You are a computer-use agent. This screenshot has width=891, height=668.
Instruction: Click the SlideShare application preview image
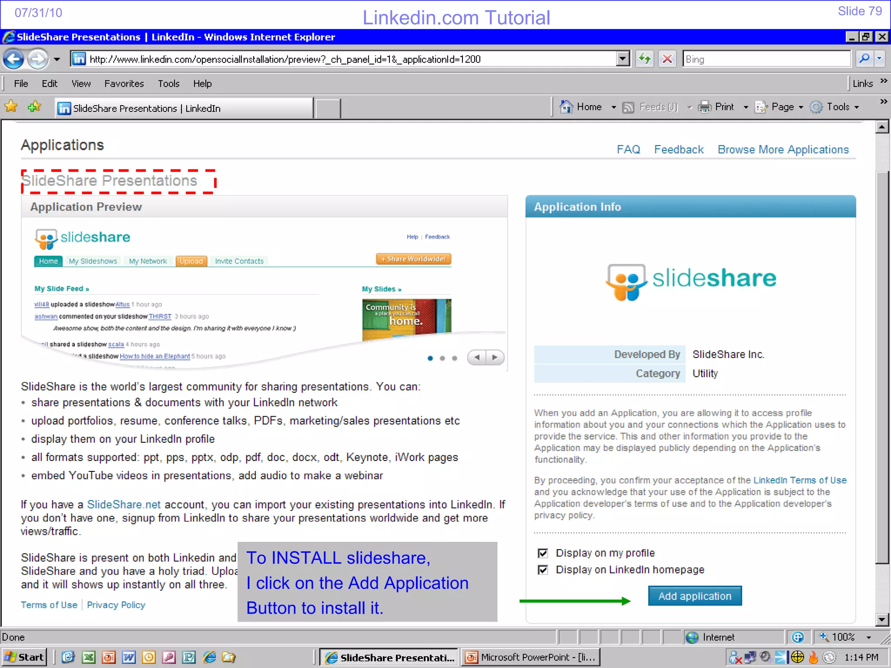tap(265, 294)
